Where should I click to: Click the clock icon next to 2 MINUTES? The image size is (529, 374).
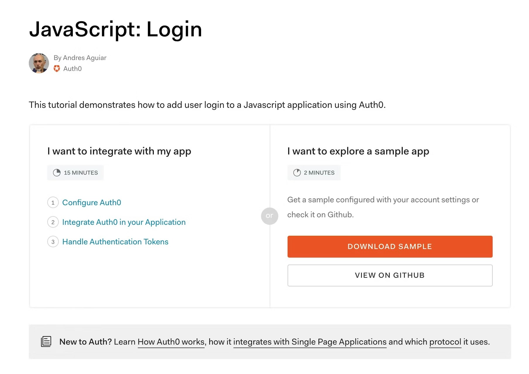coord(297,172)
